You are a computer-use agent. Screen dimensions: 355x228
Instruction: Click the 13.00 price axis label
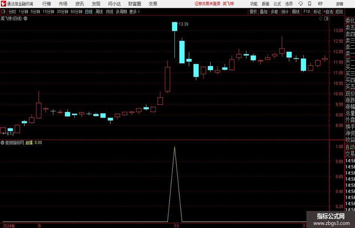click(x=338, y=30)
